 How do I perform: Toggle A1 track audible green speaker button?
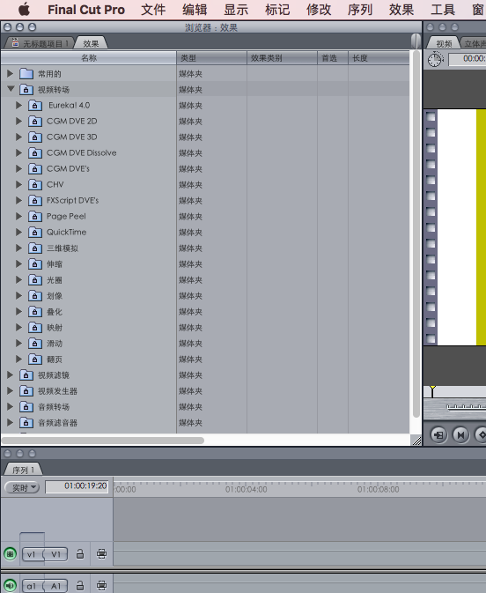[11, 586]
